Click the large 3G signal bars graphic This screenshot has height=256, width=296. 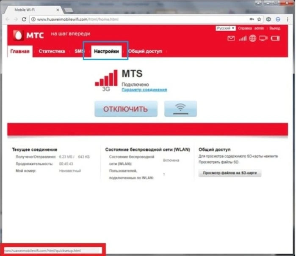106,78
